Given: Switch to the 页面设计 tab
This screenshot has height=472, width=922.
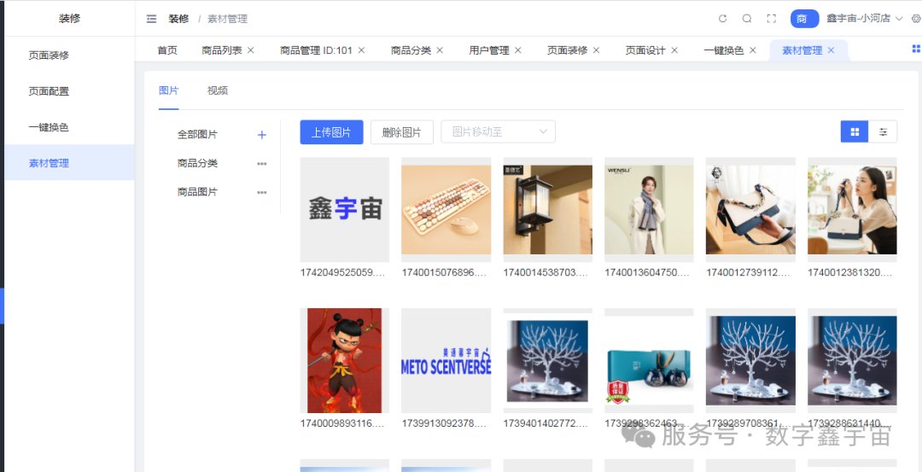Looking at the screenshot, I should 645,50.
